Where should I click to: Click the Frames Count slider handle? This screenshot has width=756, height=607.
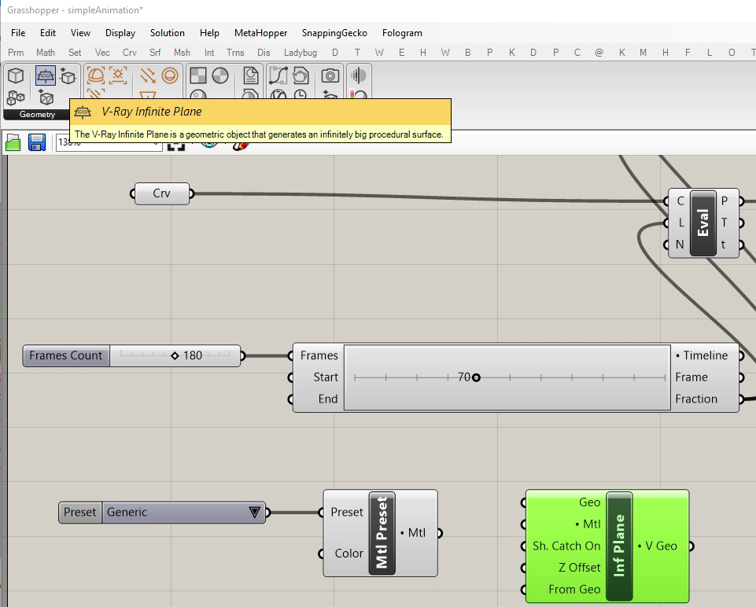point(175,355)
